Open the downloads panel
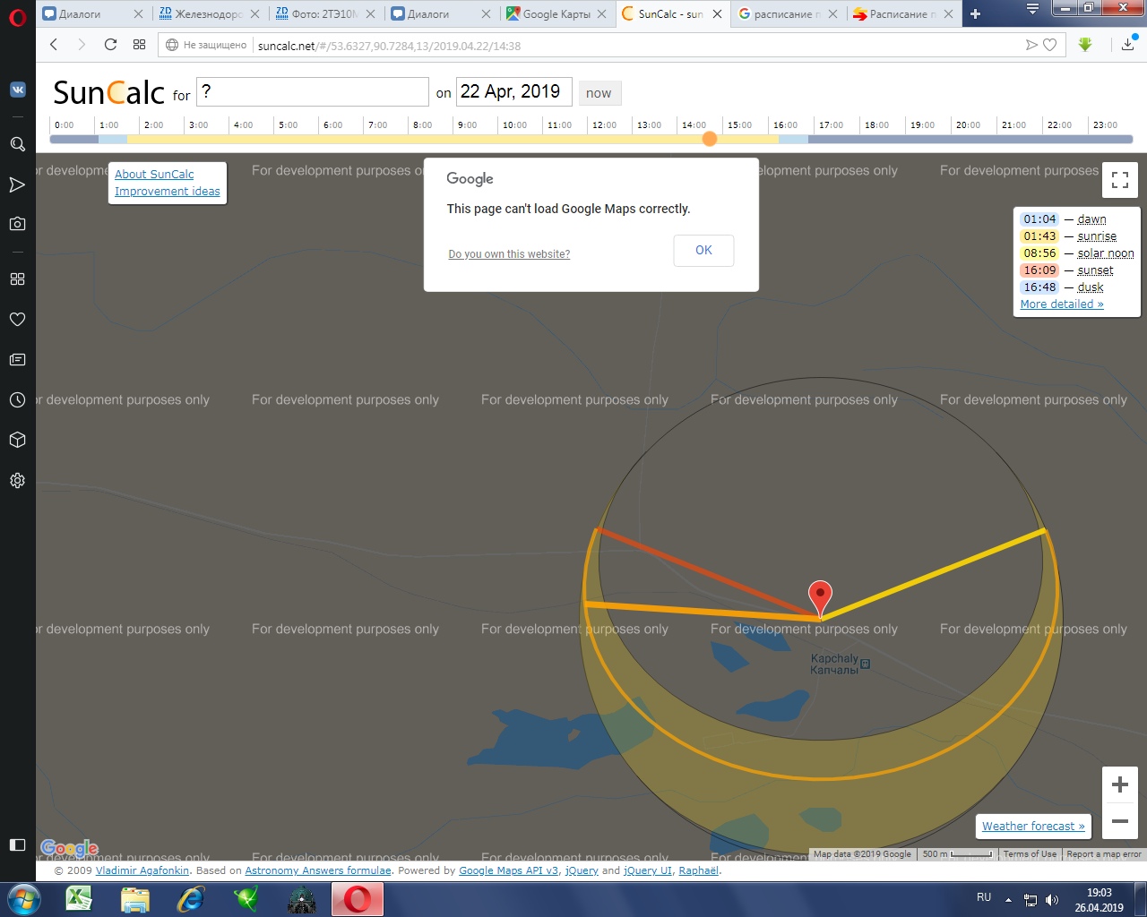The width and height of the screenshot is (1147, 917). point(1127,45)
